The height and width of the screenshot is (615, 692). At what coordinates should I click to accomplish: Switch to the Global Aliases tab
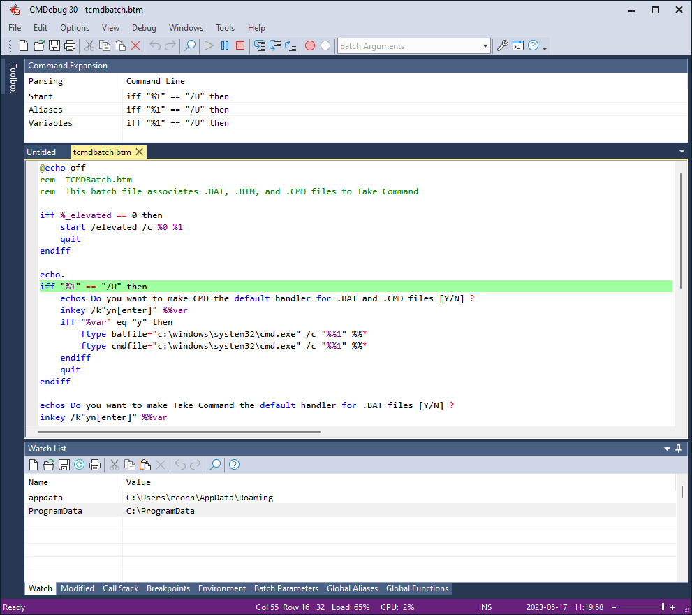click(352, 588)
